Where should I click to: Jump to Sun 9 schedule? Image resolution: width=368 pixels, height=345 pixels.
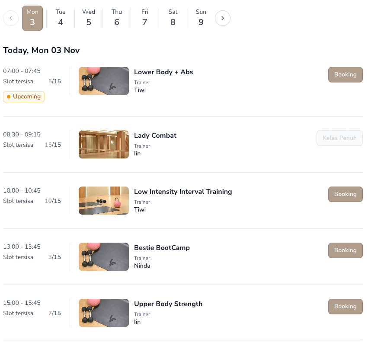201,18
